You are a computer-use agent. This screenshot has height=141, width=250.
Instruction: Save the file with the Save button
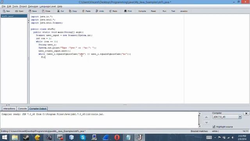33,11
